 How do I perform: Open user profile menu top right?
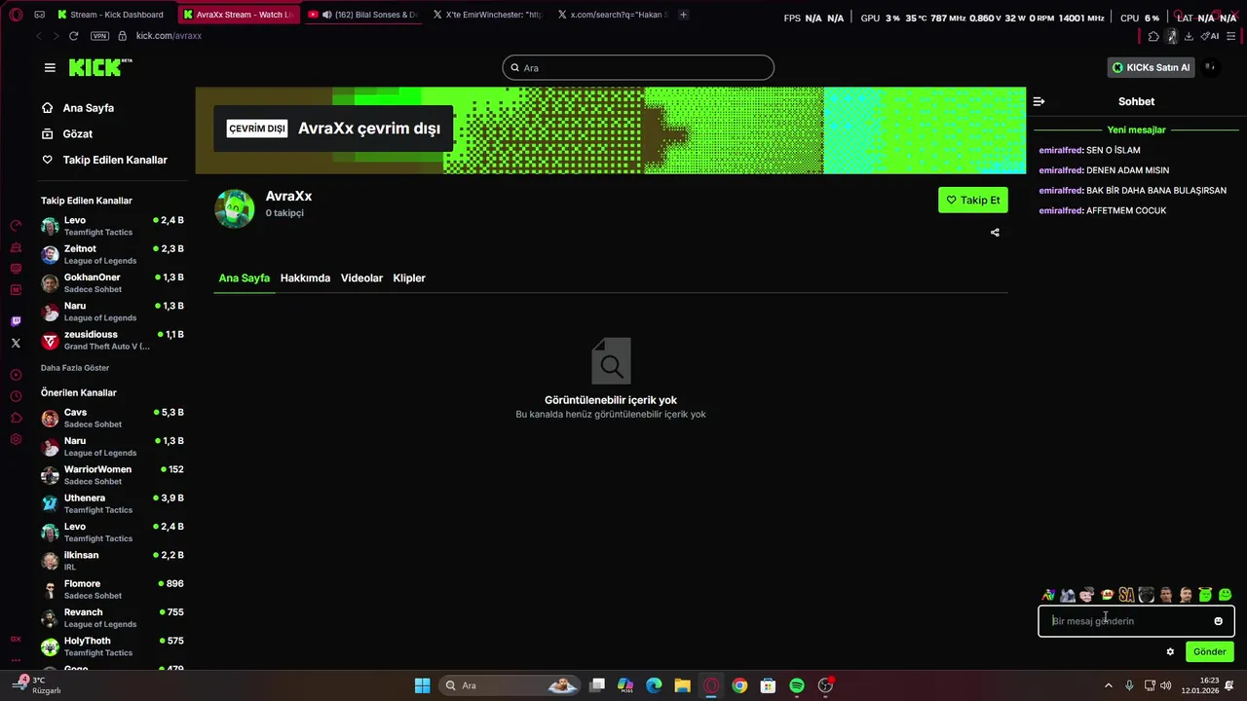(1211, 67)
